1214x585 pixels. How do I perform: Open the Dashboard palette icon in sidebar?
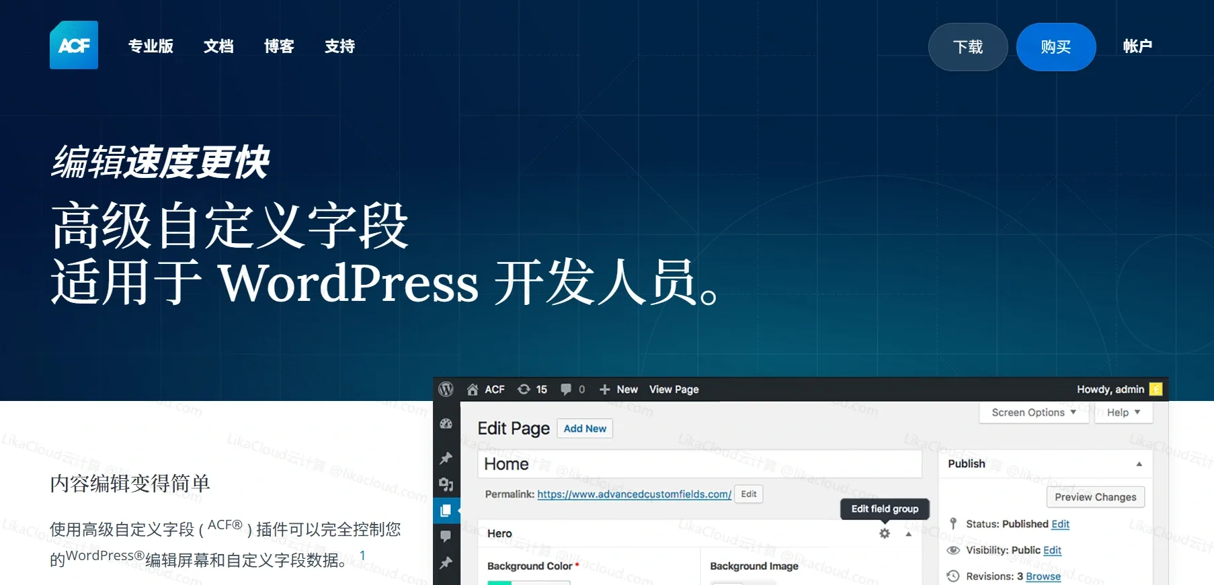tap(446, 424)
